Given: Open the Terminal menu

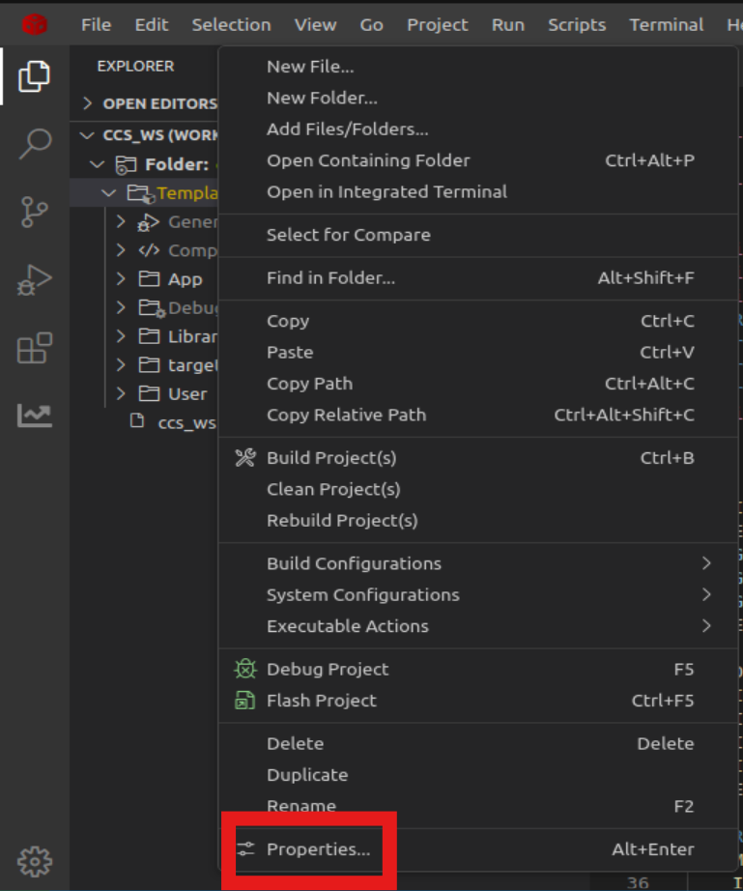Looking at the screenshot, I should 667,24.
